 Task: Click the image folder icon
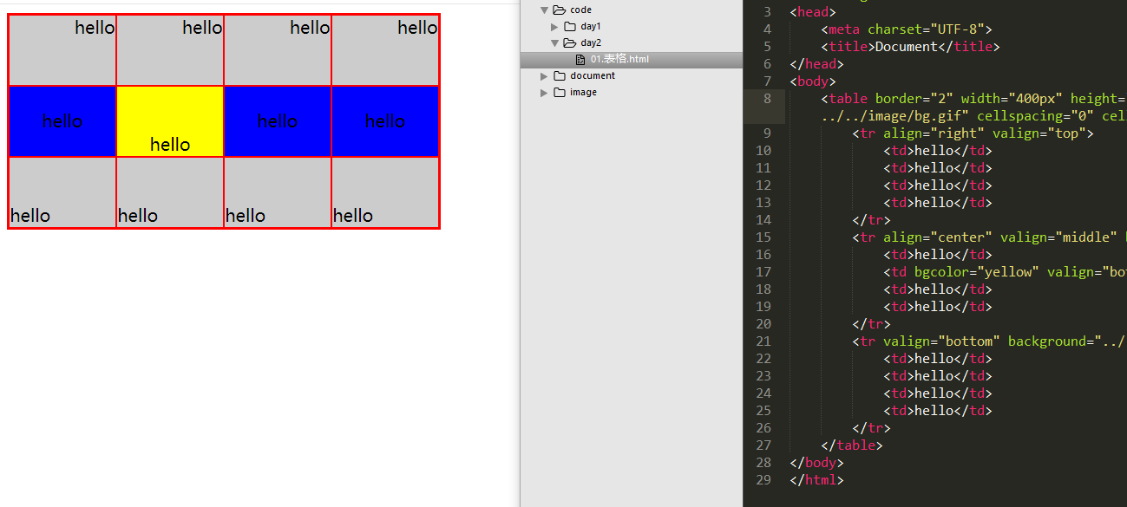pyautogui.click(x=559, y=93)
